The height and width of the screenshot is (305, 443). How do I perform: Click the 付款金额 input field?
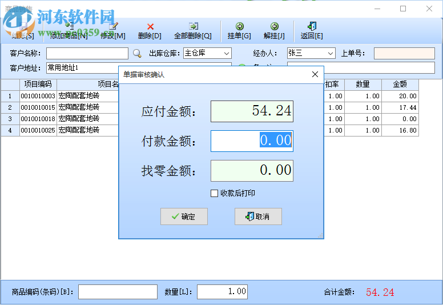252,141
